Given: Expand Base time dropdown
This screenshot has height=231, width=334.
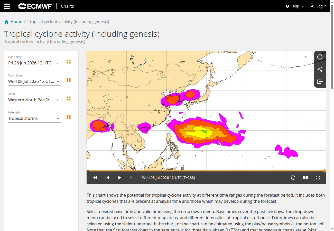Looking at the screenshot, I should pos(34,63).
